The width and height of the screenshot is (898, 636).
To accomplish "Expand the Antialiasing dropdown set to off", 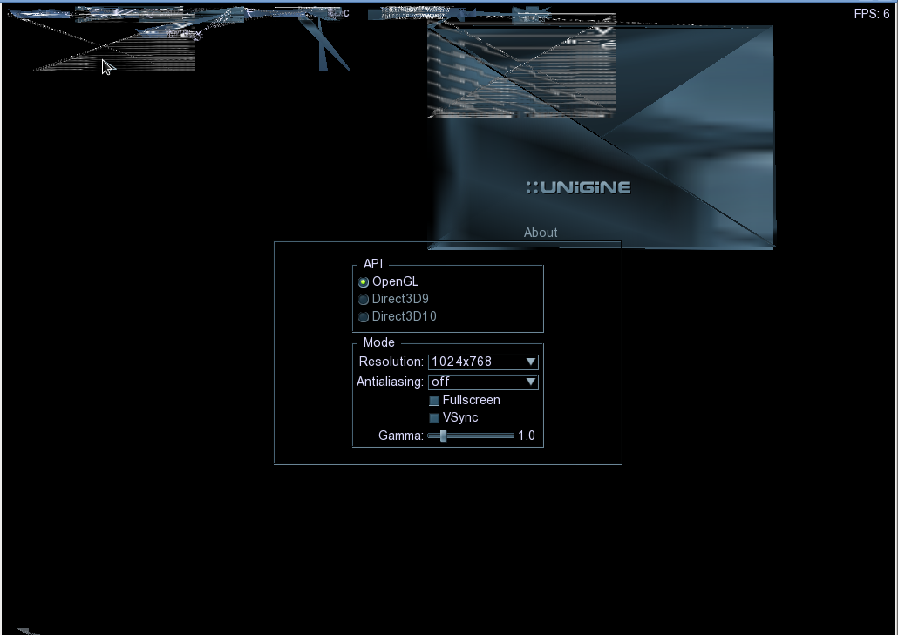I will [x=476, y=382].
